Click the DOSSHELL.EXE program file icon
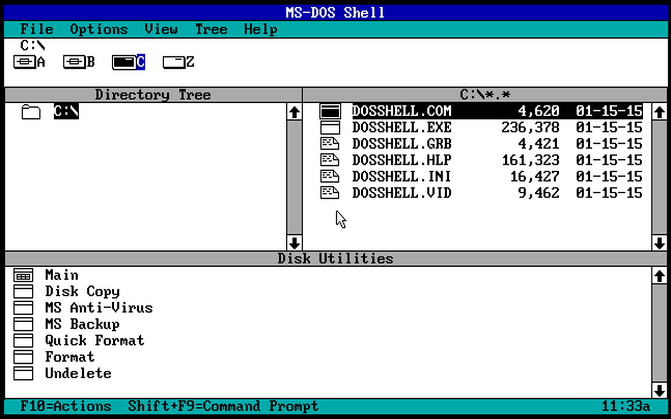This screenshot has height=419, width=671. (330, 128)
